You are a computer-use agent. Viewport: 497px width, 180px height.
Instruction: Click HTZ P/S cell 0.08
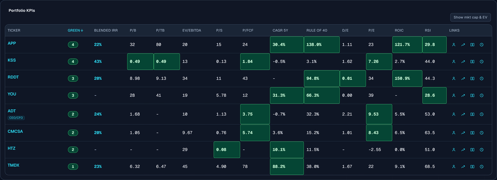(x=227, y=150)
